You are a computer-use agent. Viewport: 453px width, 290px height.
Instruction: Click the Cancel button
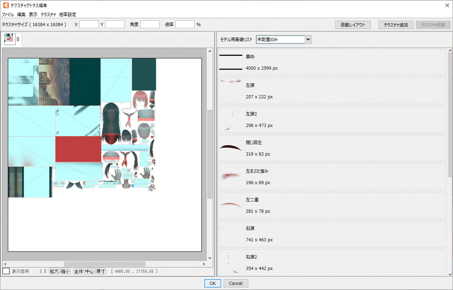236,283
